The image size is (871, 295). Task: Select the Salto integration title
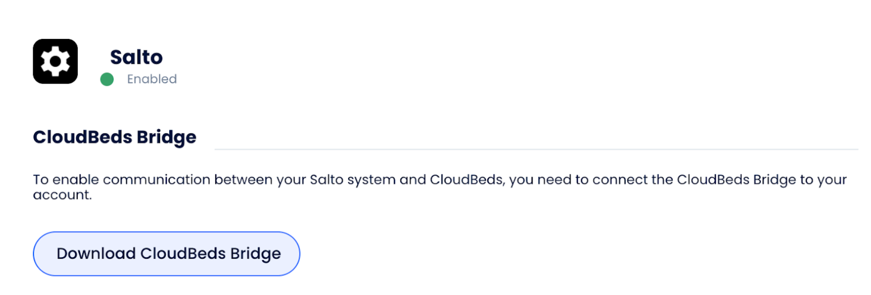click(x=137, y=57)
